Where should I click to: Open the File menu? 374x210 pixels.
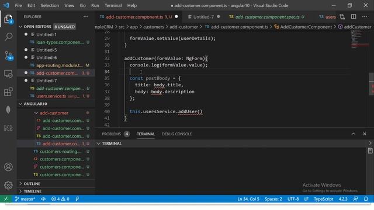click(18, 5)
